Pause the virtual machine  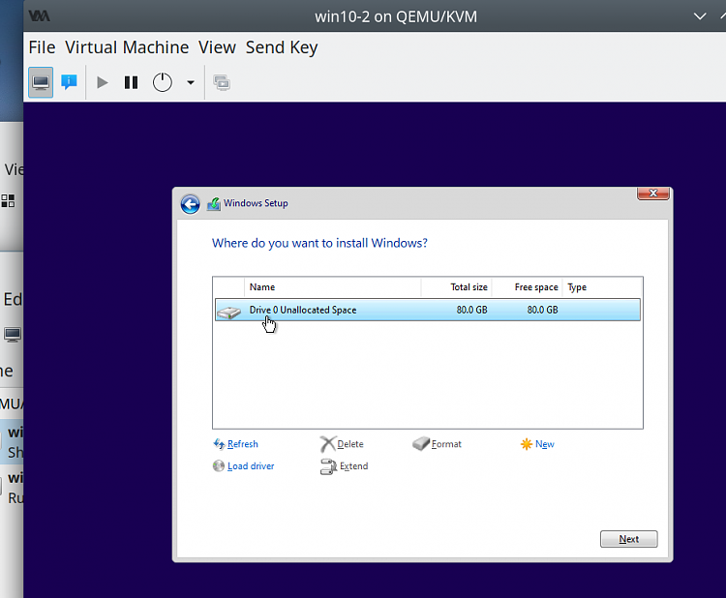click(x=131, y=83)
